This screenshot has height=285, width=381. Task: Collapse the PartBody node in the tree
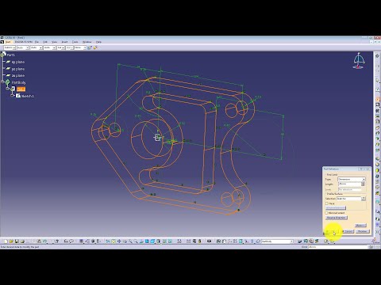(2, 82)
